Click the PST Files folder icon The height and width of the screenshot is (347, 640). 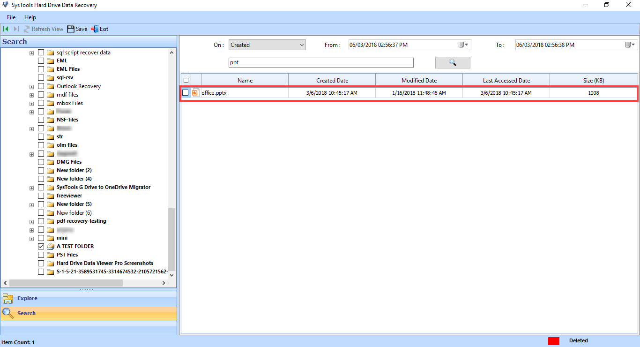click(51, 255)
